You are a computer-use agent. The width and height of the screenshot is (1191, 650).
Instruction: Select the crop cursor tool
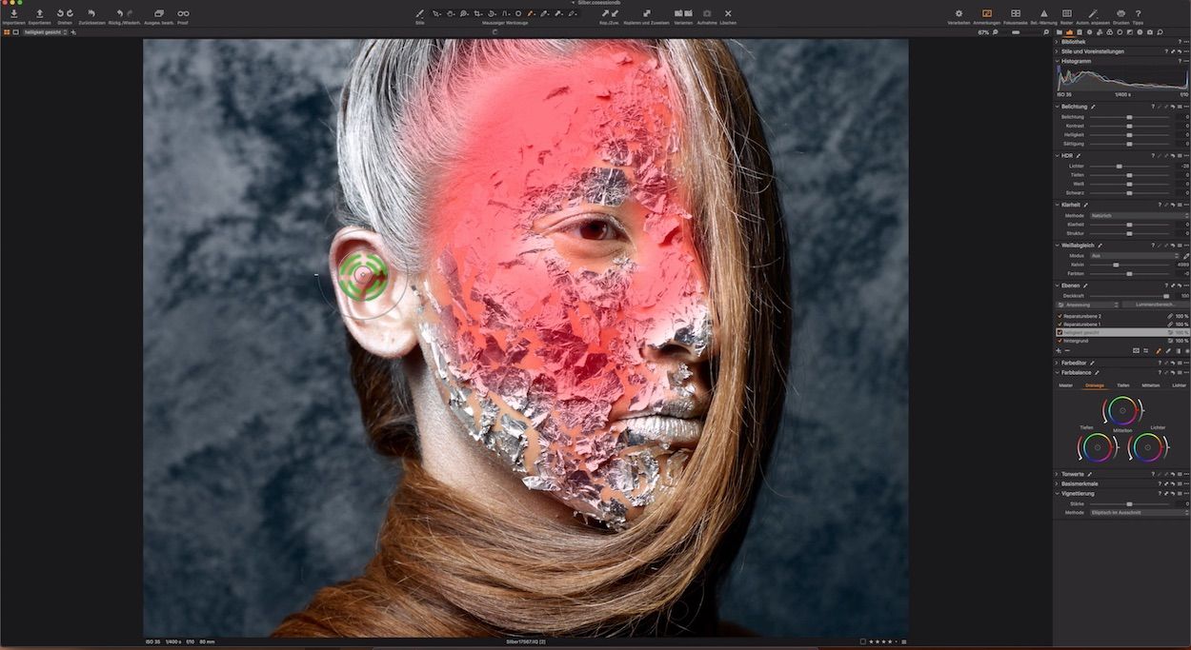[x=478, y=13]
